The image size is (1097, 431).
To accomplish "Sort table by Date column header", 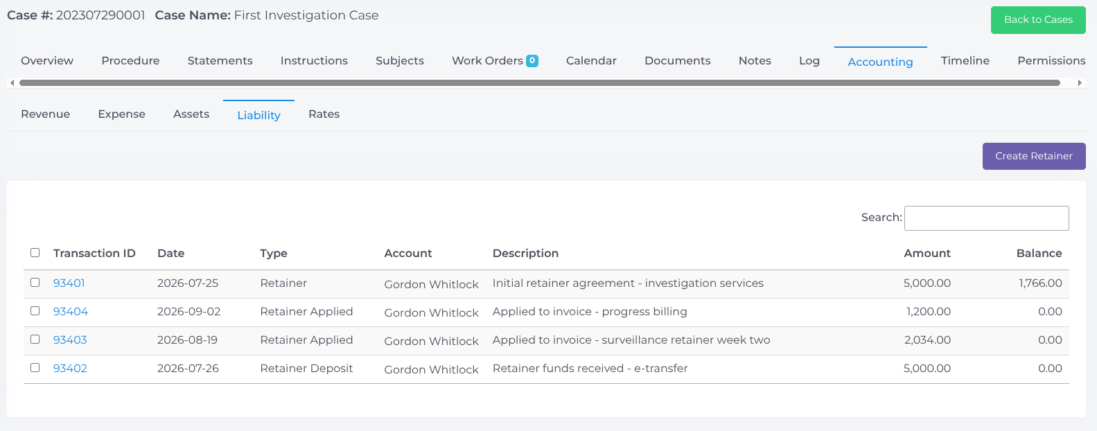I will tap(171, 254).
